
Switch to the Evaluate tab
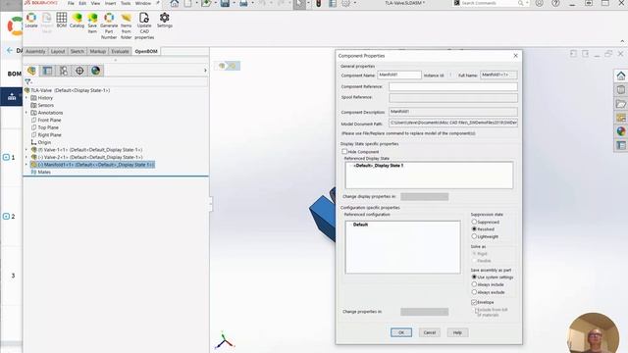tap(120, 51)
